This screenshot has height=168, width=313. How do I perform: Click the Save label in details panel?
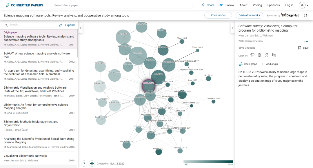(306, 48)
